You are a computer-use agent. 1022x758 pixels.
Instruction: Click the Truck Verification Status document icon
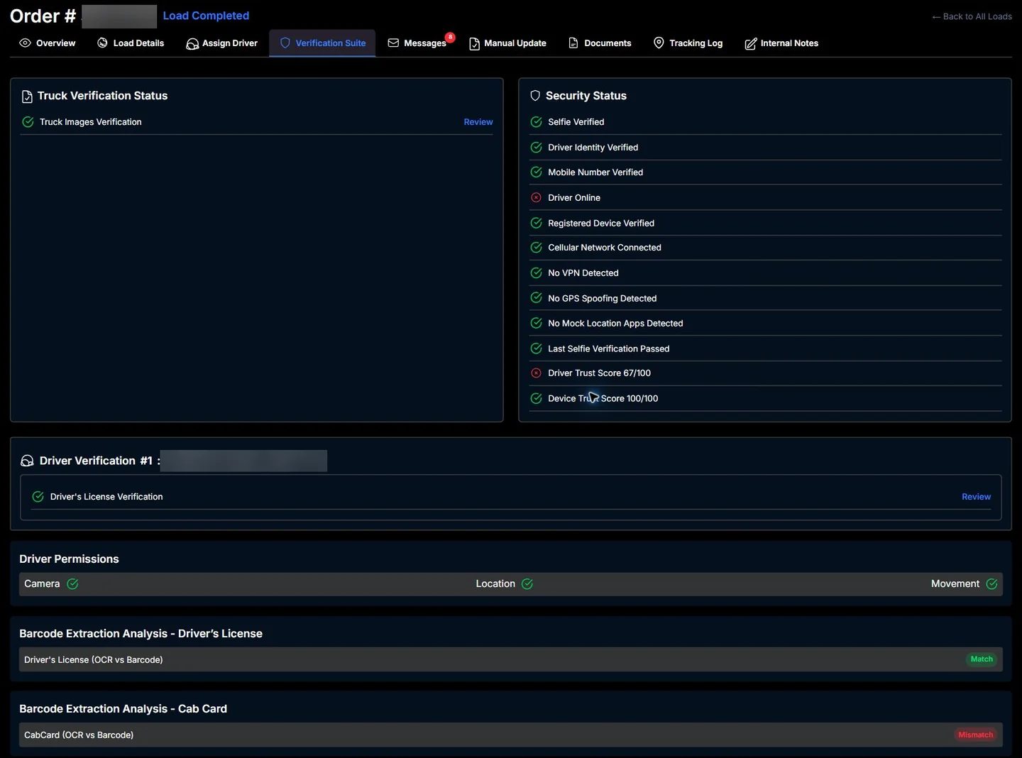[x=27, y=97]
